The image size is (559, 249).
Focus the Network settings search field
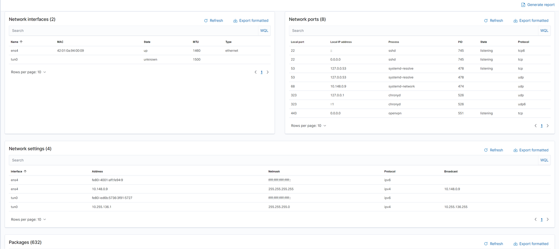(x=273, y=160)
